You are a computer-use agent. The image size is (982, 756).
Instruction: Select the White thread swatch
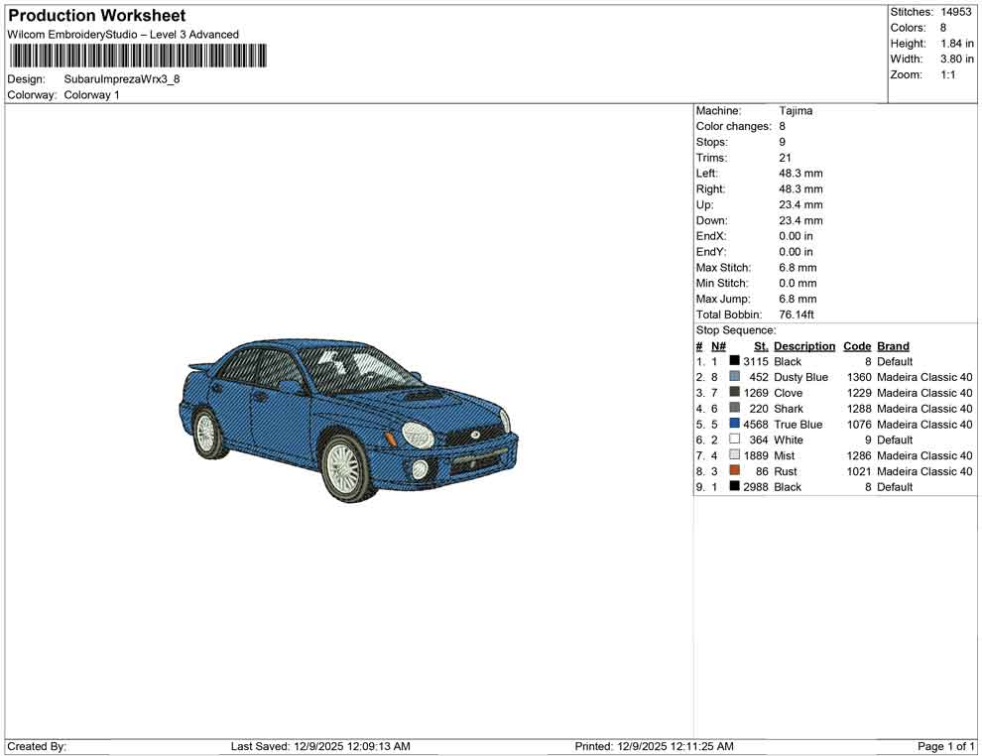point(734,440)
